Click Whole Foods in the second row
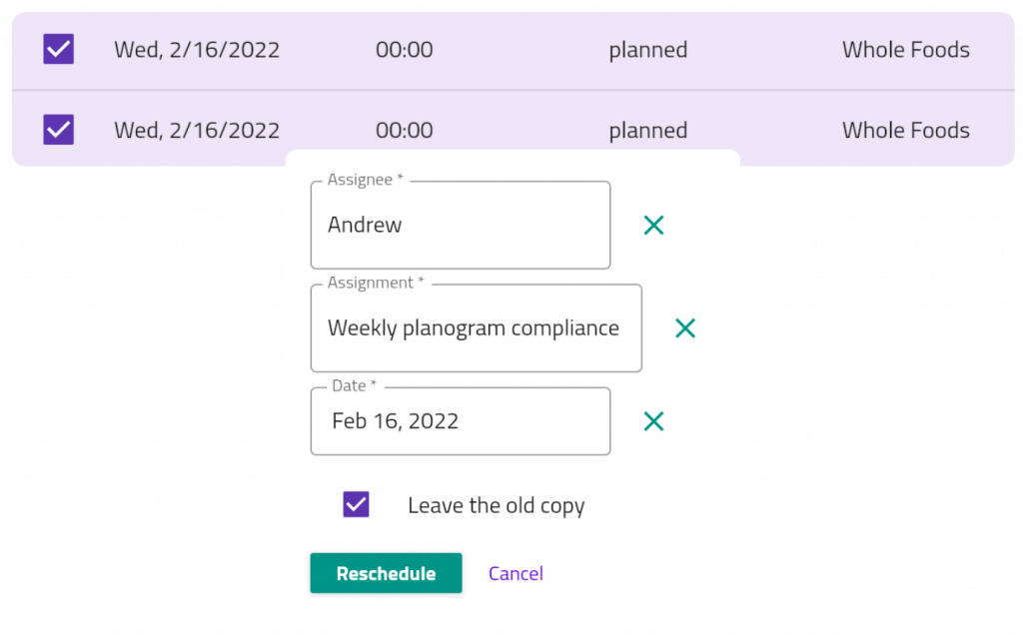This screenshot has width=1023, height=637. (905, 130)
